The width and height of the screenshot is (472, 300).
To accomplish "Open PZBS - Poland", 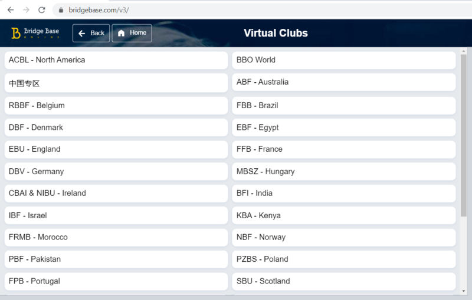I will point(344,259).
